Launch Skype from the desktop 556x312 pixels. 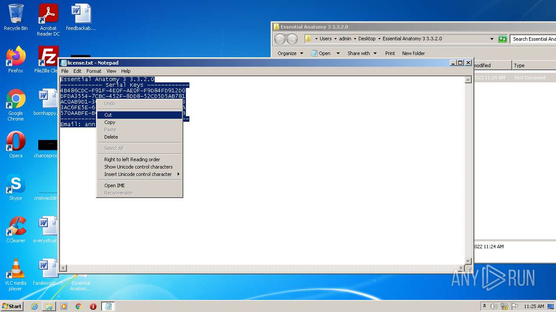pos(16,187)
